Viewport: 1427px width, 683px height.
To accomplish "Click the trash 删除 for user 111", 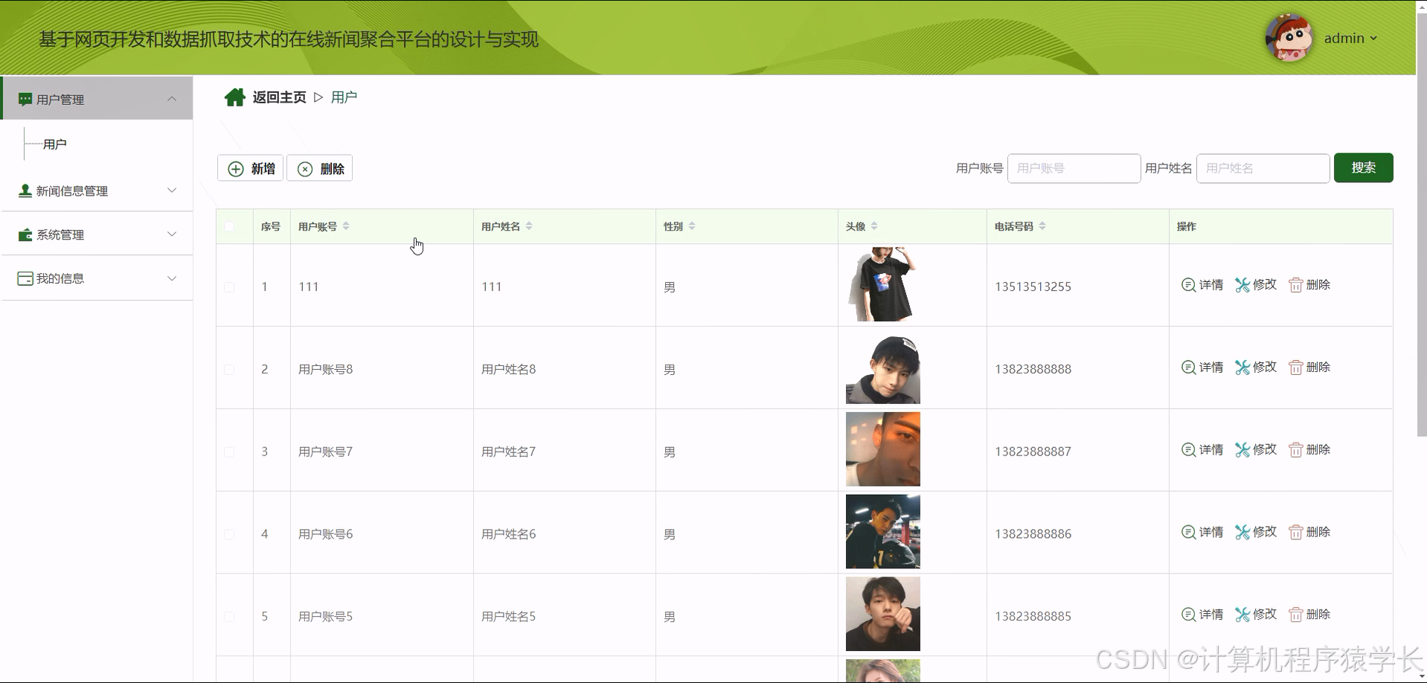I will click(1309, 284).
